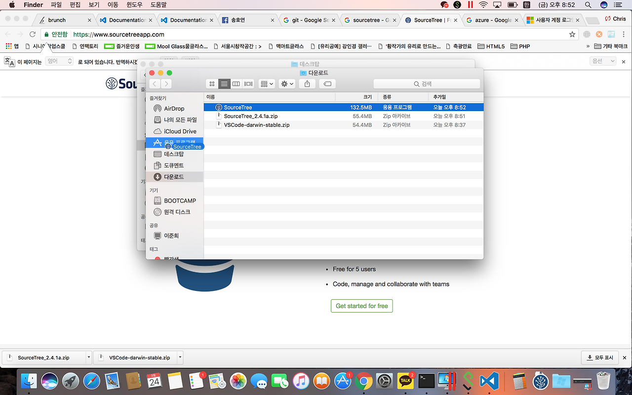
Task: Close the Chrome downloads bar
Action: pyautogui.click(x=625, y=357)
